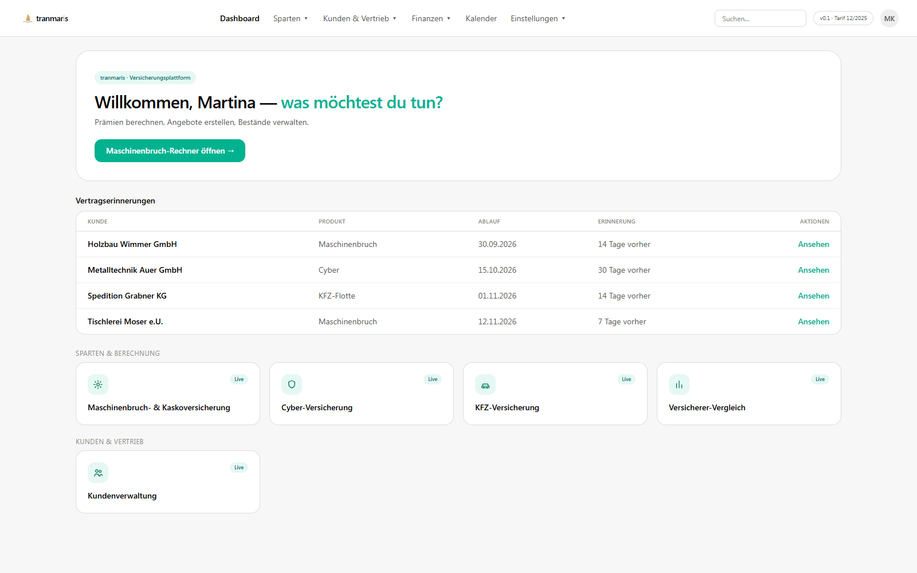
Task: Select the Spedition Grabner KG customer name
Action: pos(127,296)
